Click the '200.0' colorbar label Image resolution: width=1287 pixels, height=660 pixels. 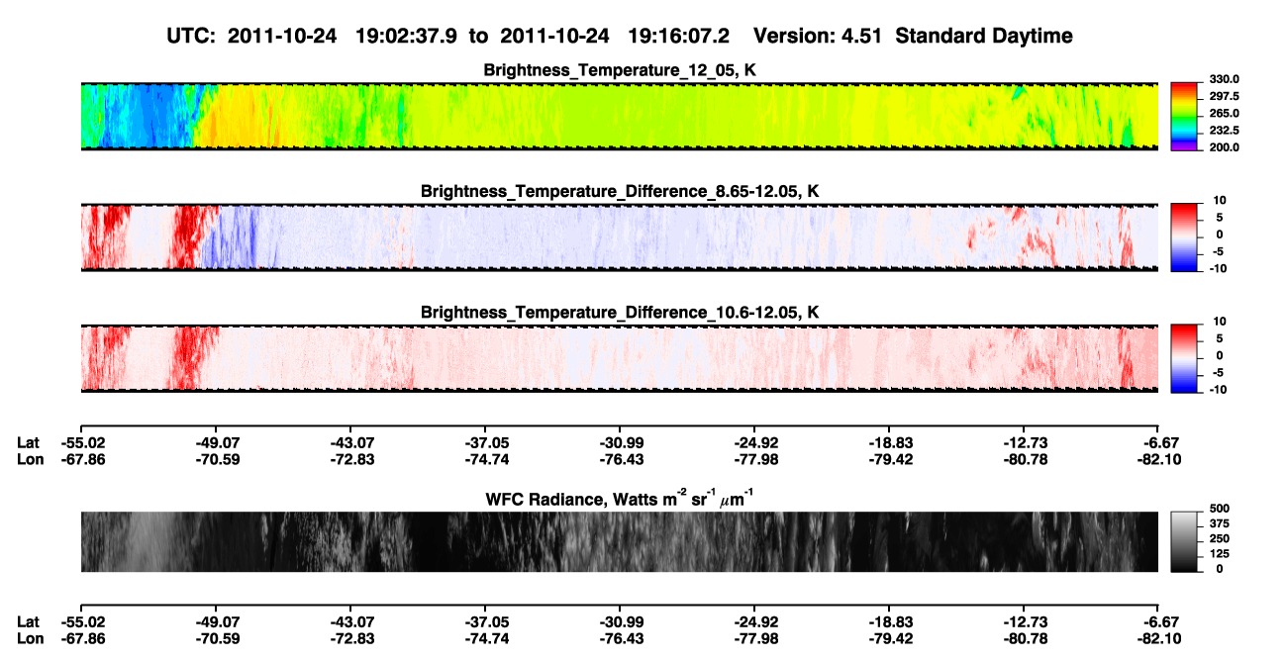[x=1224, y=146]
